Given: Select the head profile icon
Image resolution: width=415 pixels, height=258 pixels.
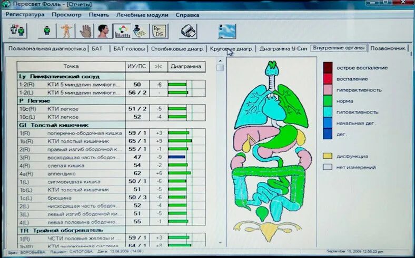Looking at the screenshot, I should click(x=103, y=30).
